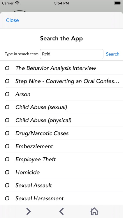123x218 pixels.
Task: Tap the blue Search button
Action: point(113,54)
